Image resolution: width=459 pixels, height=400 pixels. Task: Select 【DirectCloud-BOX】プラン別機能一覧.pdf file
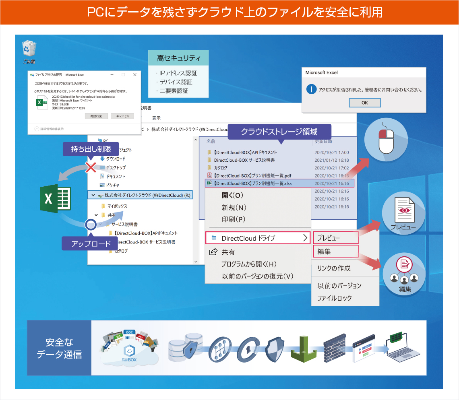pos(249,175)
